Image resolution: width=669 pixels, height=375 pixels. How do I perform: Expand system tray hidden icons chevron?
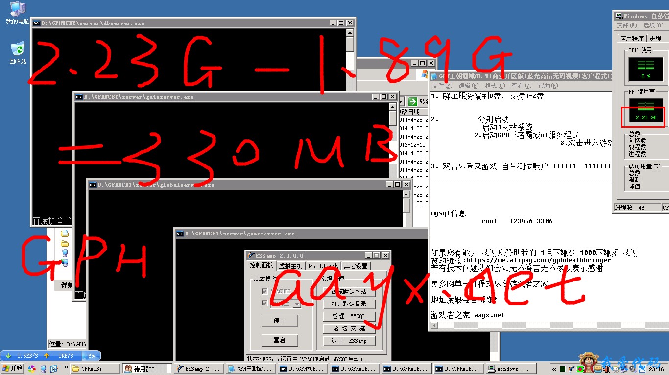click(554, 369)
